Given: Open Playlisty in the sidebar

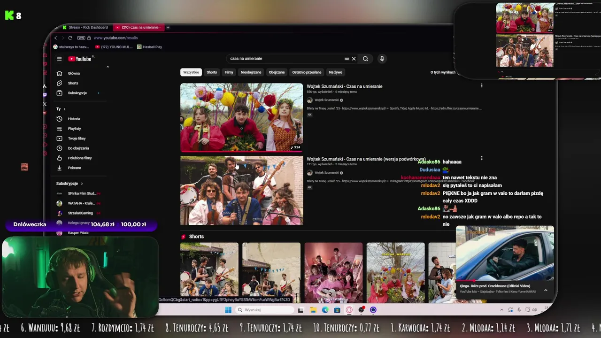Looking at the screenshot, I should click(74, 129).
